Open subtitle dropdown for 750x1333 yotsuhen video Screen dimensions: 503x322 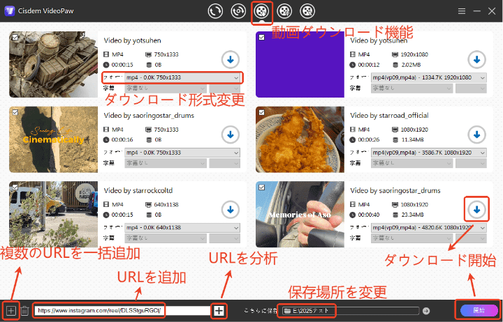[165, 88]
